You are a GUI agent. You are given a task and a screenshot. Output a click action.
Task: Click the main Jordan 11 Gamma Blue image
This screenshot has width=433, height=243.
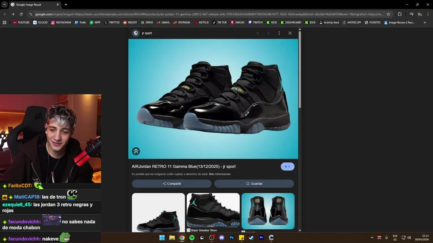pos(213,99)
